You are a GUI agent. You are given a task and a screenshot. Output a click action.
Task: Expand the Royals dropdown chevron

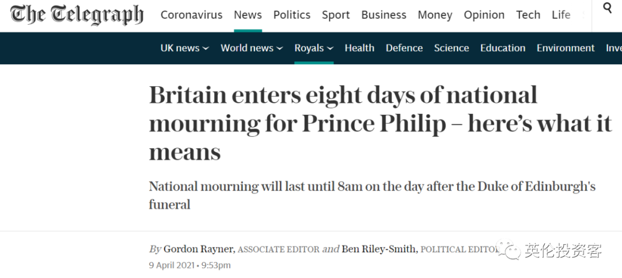pyautogui.click(x=330, y=49)
